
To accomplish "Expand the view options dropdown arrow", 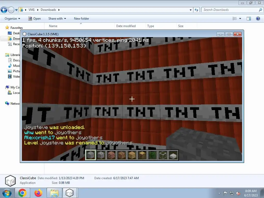I will 240,19.
